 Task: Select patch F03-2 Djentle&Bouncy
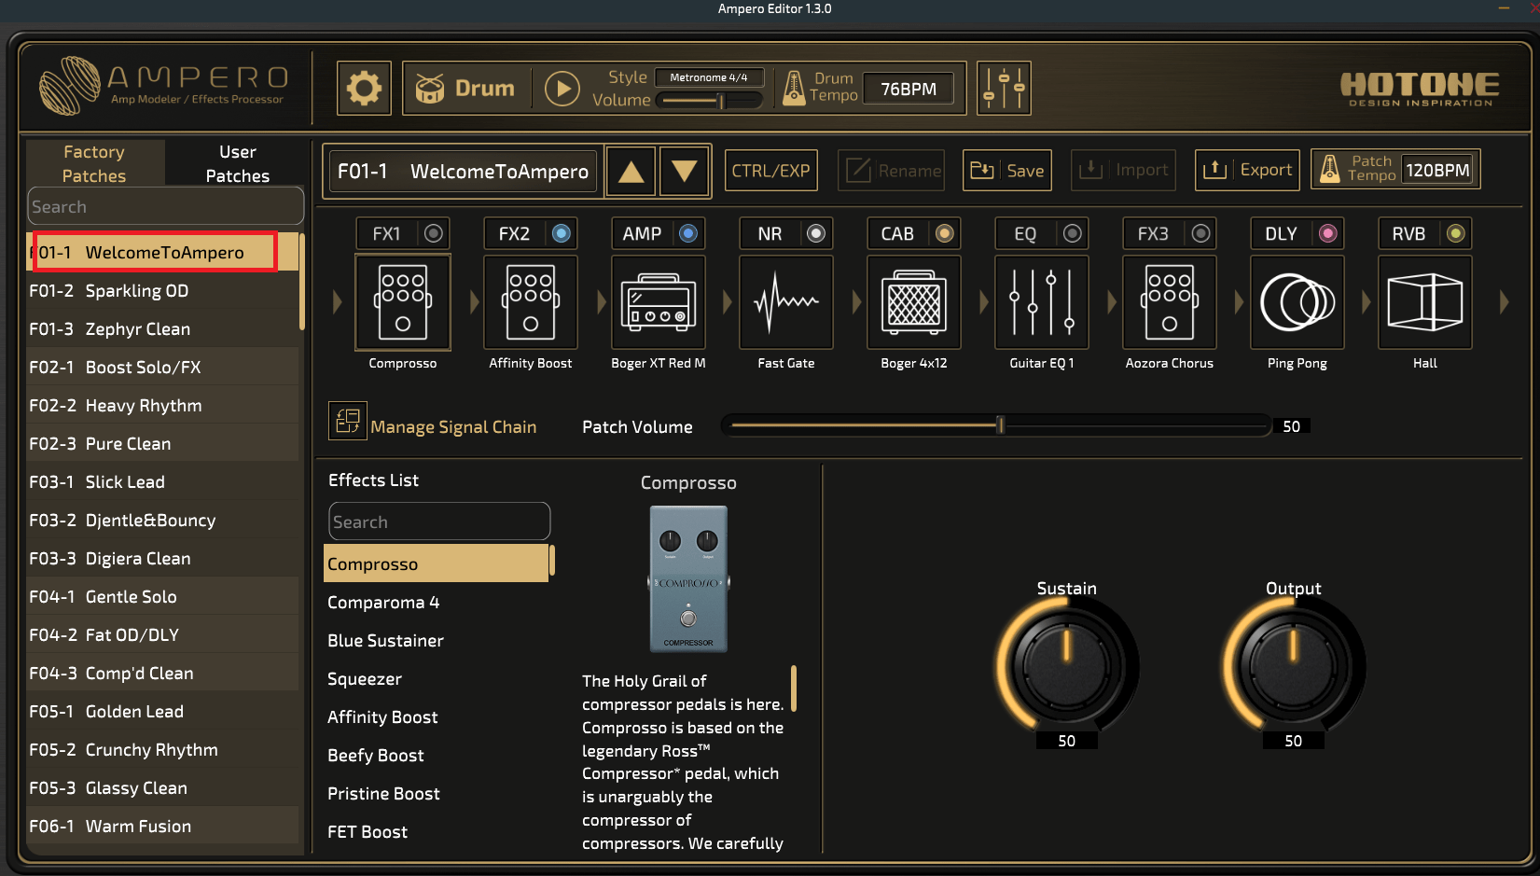click(162, 521)
